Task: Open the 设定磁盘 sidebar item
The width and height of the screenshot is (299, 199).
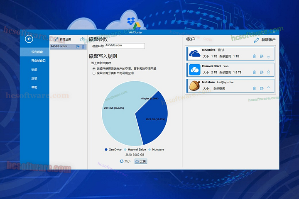Action: pos(35,52)
